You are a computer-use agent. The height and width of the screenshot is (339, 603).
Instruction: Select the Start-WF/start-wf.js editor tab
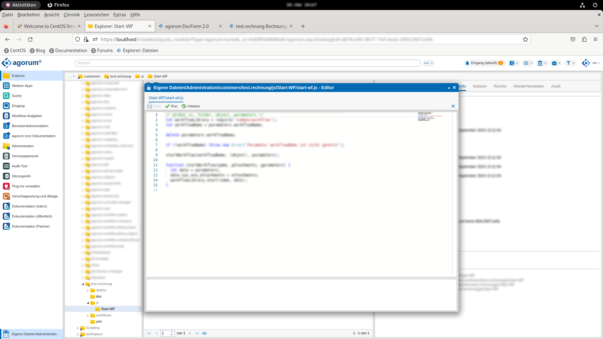pyautogui.click(x=166, y=98)
